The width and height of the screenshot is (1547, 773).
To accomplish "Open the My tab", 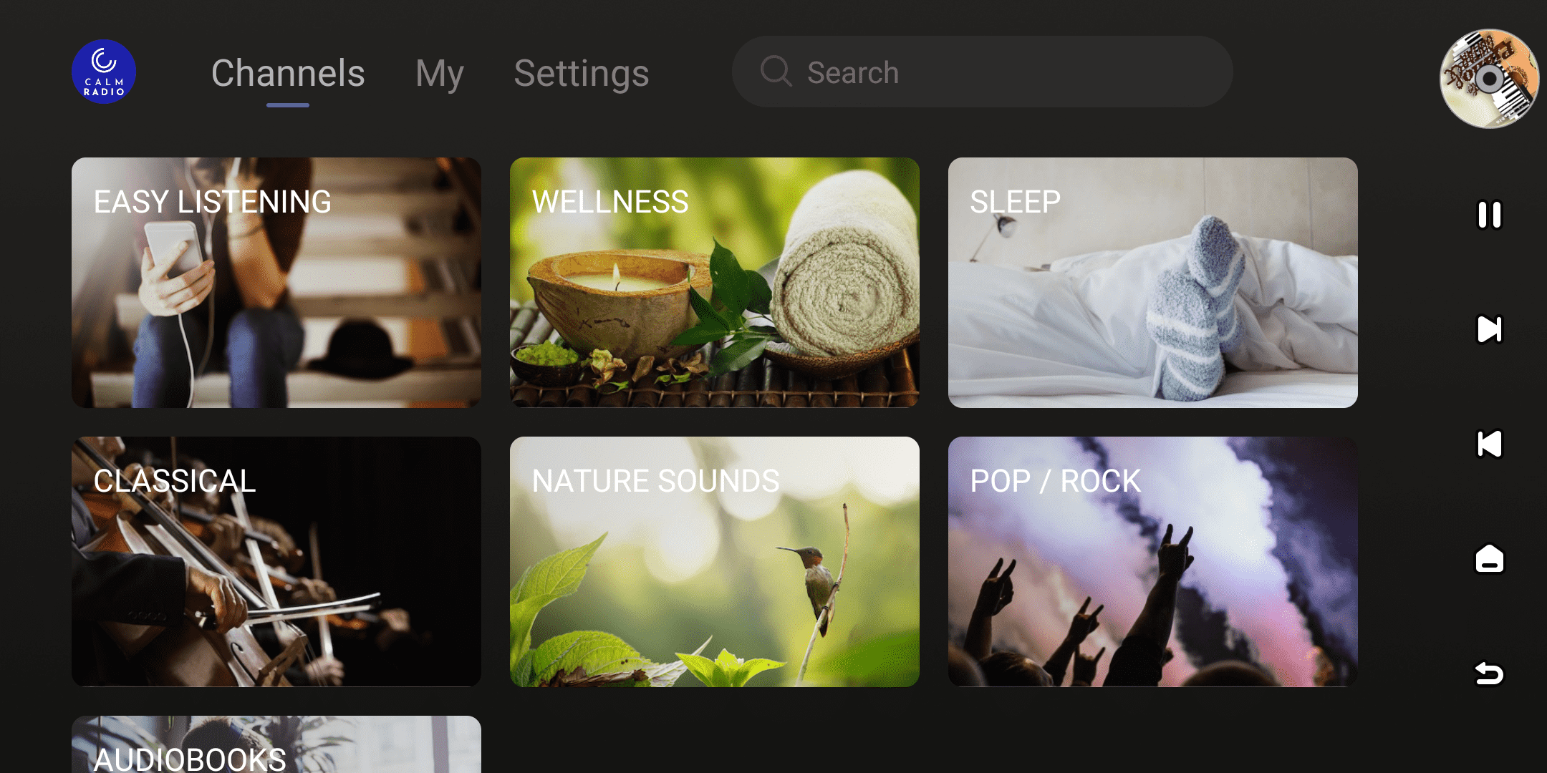I will [440, 73].
